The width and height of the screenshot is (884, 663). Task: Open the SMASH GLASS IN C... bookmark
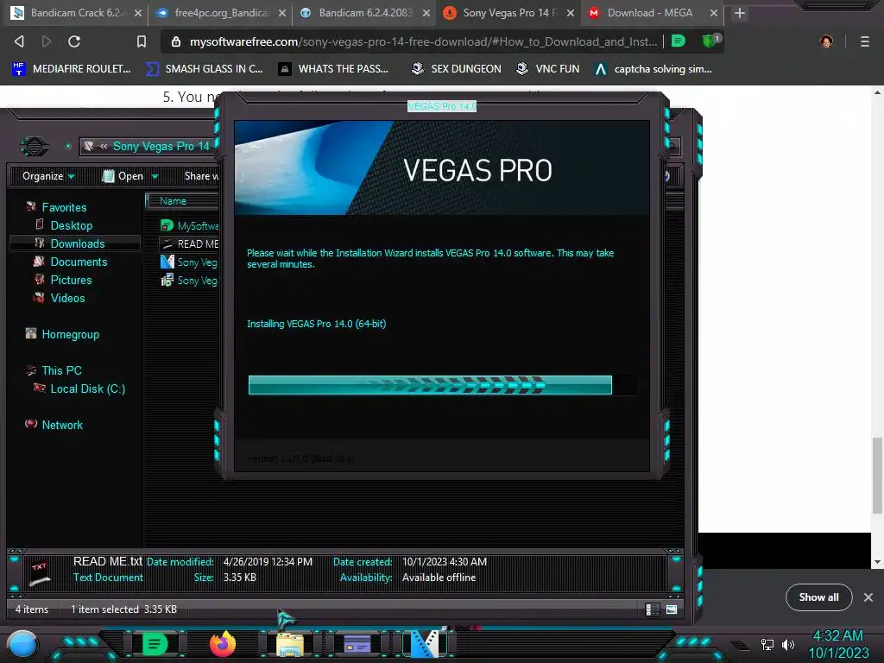pos(204,69)
